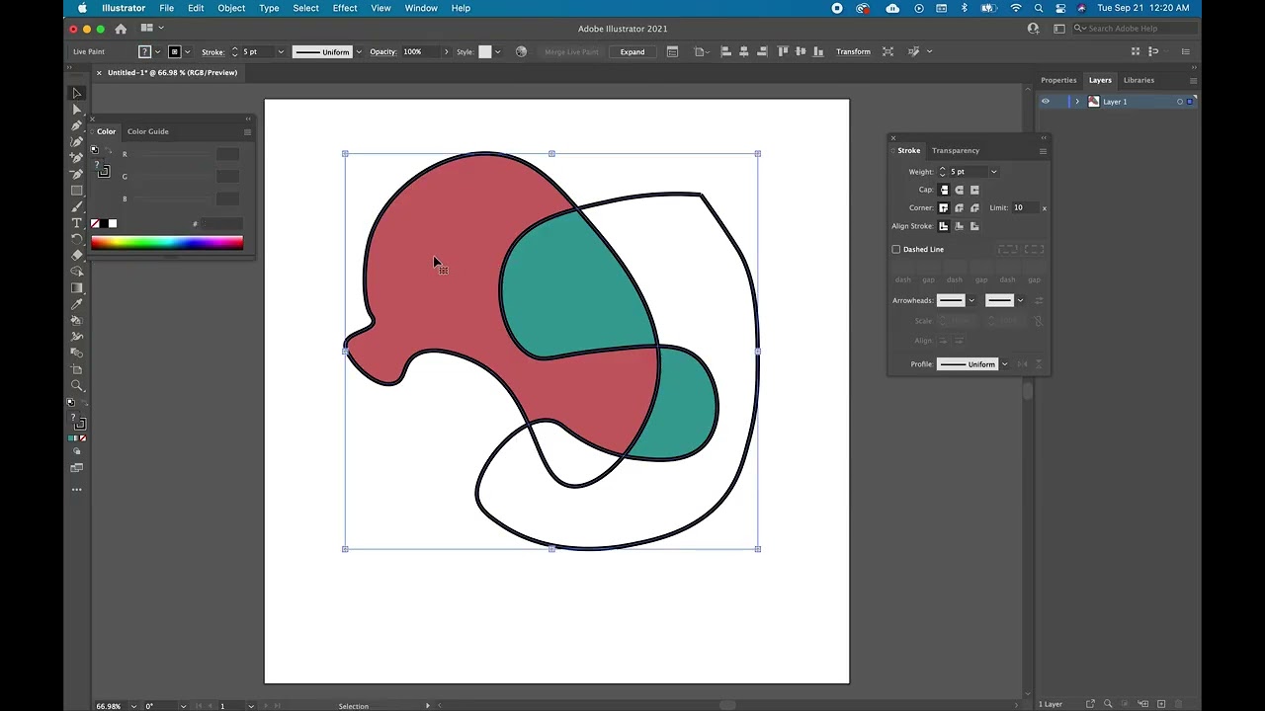The height and width of the screenshot is (711, 1265).
Task: Open the Layers panel options menu
Action: click(1193, 80)
